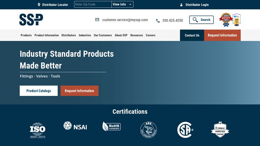Click the ISO 9001:2015 certification logo
Image resolution: width=260 pixels, height=146 pixels.
[x=38, y=130]
